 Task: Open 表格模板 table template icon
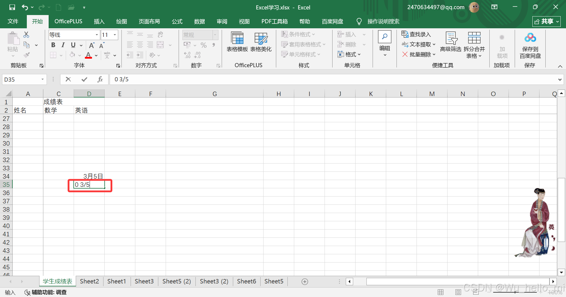[x=237, y=42]
